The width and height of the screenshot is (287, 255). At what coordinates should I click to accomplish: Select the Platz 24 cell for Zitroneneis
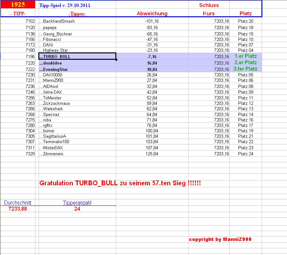pyautogui.click(x=246, y=154)
